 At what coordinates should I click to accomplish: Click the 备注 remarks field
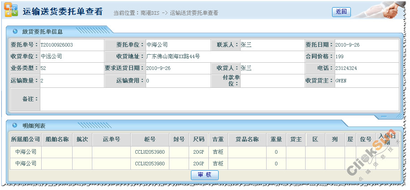click(219, 99)
